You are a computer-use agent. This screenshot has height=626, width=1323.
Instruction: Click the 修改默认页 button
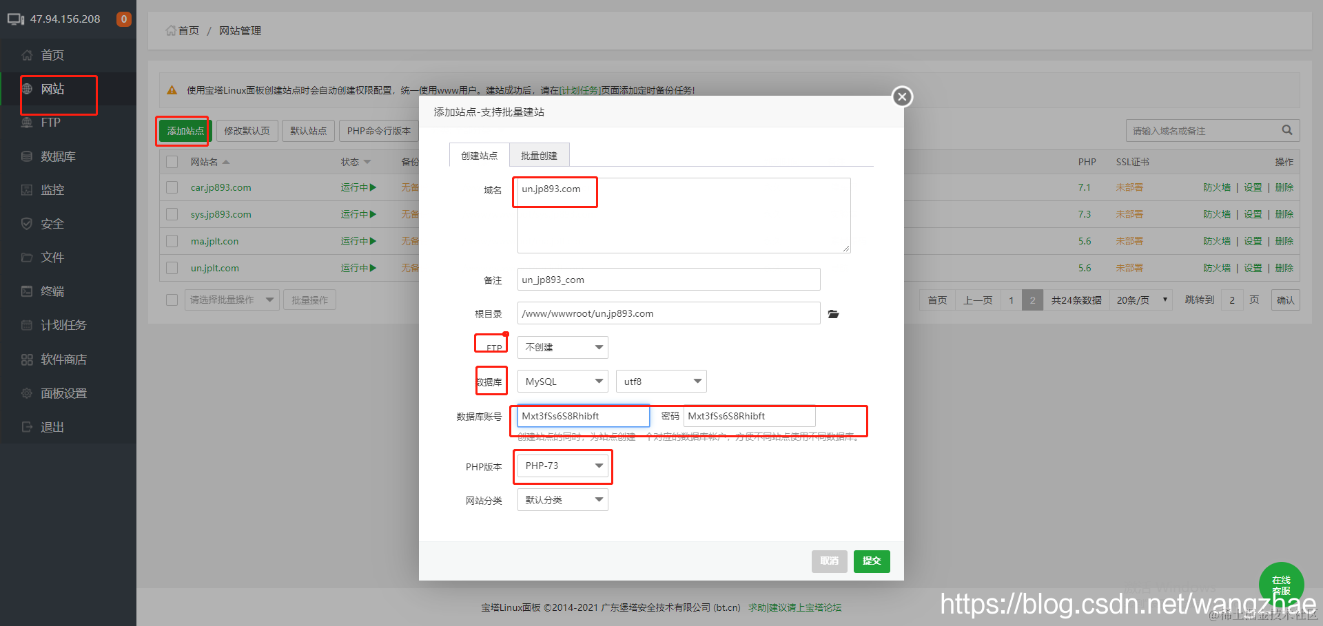pyautogui.click(x=247, y=131)
